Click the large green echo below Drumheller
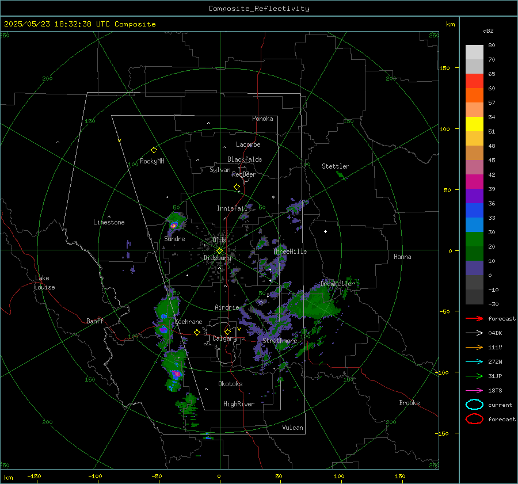 [314, 304]
